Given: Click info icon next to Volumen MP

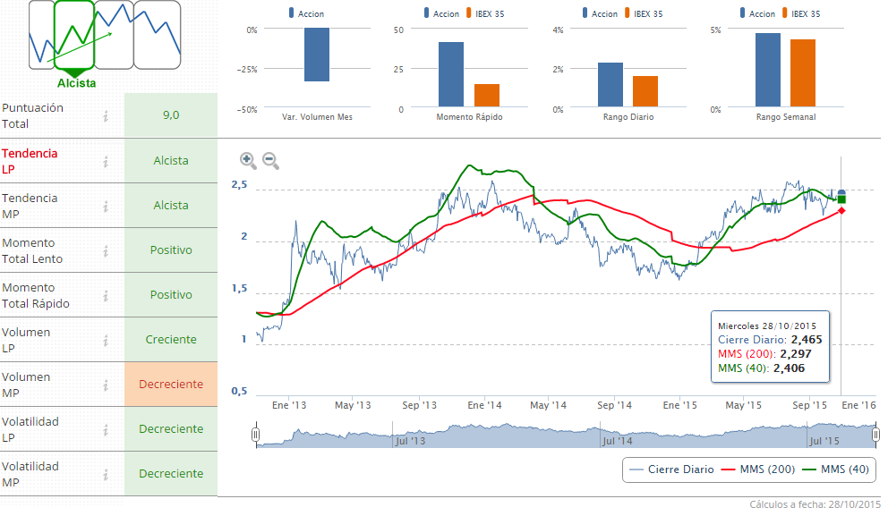Looking at the screenshot, I should coord(106,385).
